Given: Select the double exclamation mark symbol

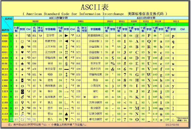Looking at the screenshot, I should click(x=66, y=52).
